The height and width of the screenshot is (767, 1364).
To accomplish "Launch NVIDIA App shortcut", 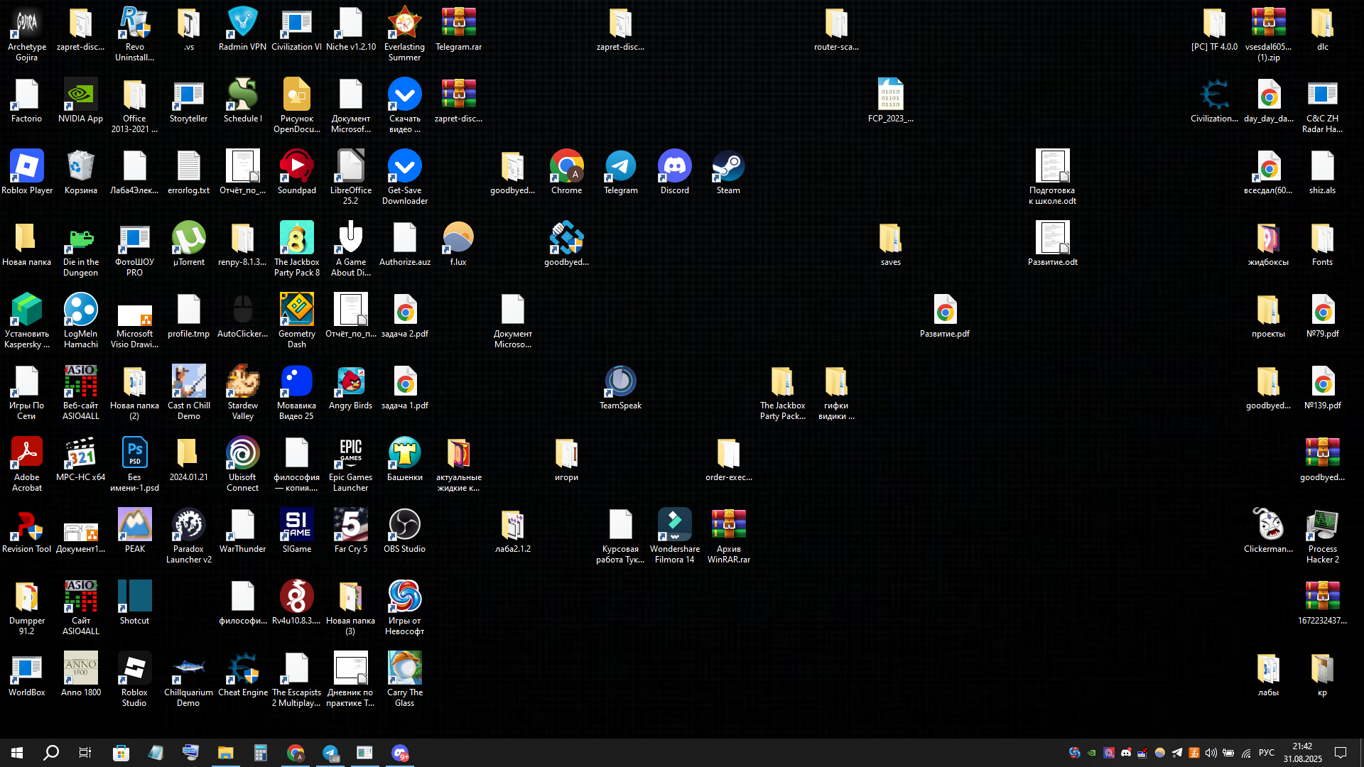I will (x=81, y=101).
